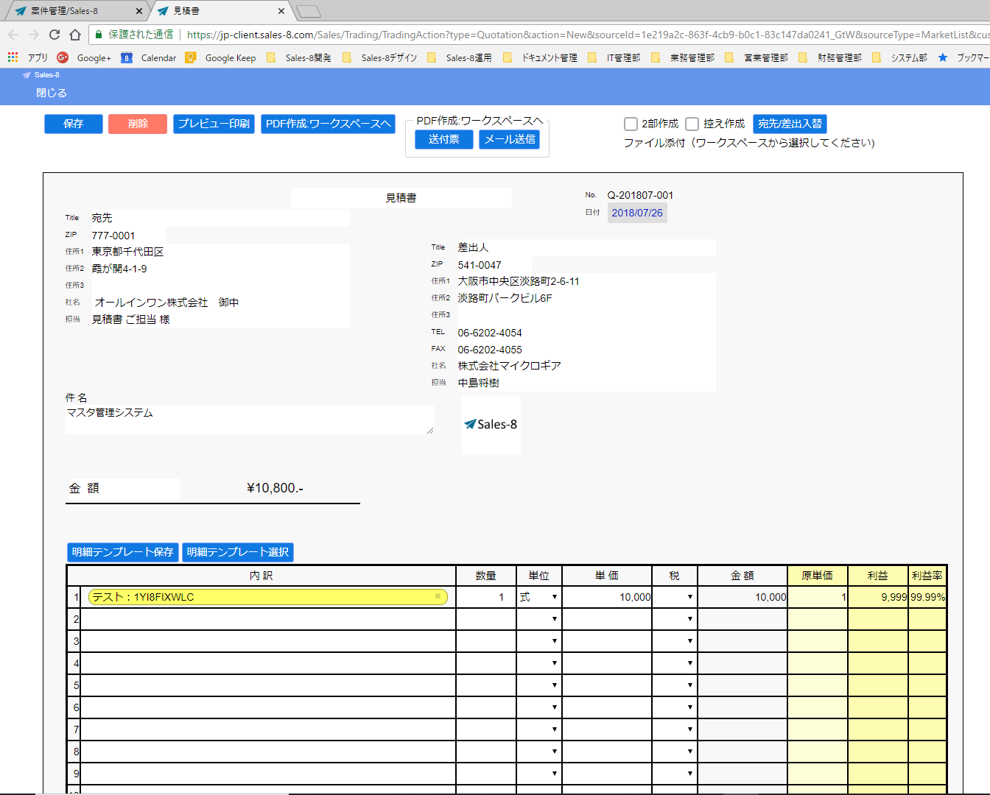Open Sales-8デザイン bookmark folder
Viewport: 990px width, 795px height.
(381, 57)
